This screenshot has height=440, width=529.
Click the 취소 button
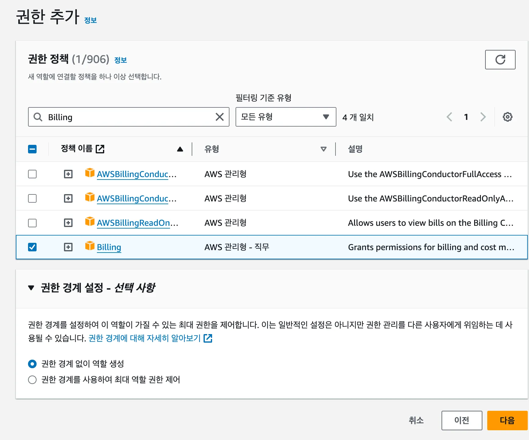point(416,421)
